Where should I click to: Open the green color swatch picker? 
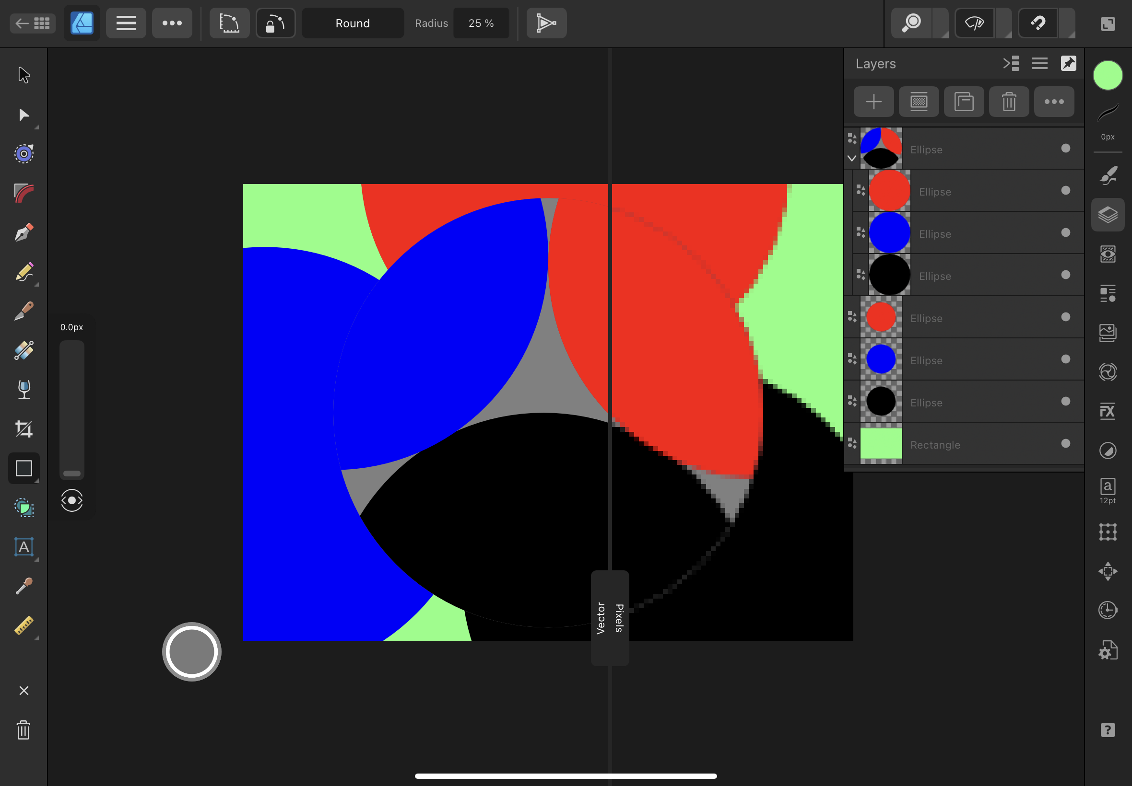point(1107,75)
